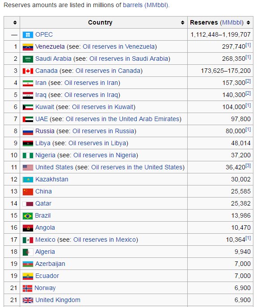The width and height of the screenshot is (257, 307).
Task: Open the Azerbaijan link
Action: point(50,264)
